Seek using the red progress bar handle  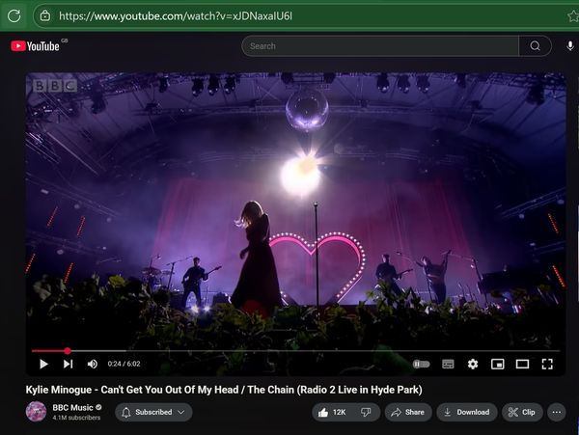[x=68, y=350]
